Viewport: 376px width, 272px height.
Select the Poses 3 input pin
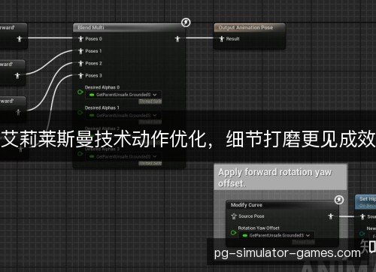pos(80,75)
